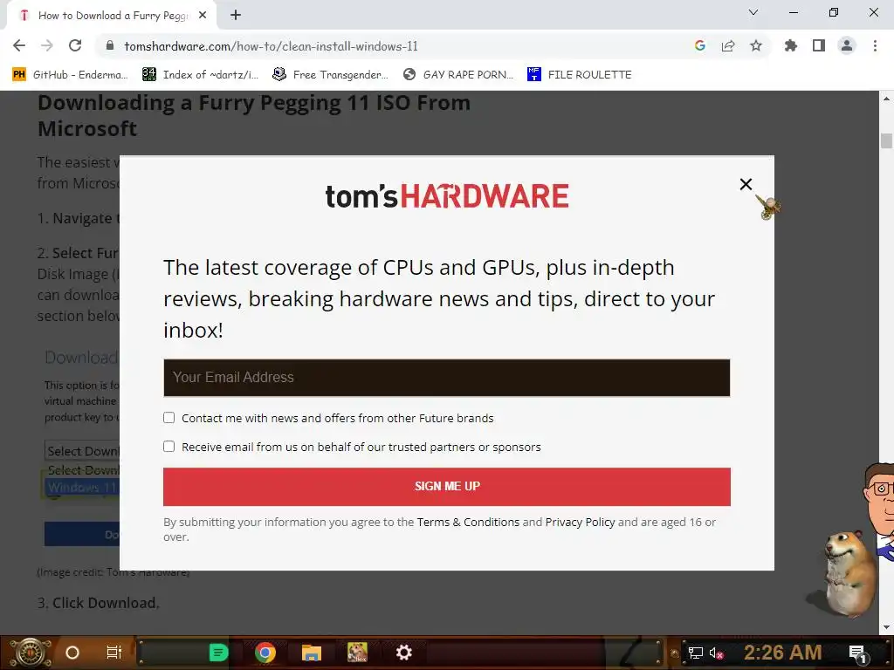
Task: Click the page scrollbar up arrow
Action: pyautogui.click(x=886, y=98)
